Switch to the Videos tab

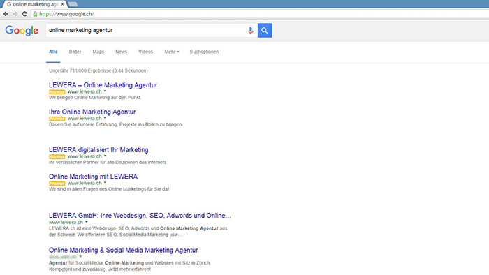coord(145,52)
